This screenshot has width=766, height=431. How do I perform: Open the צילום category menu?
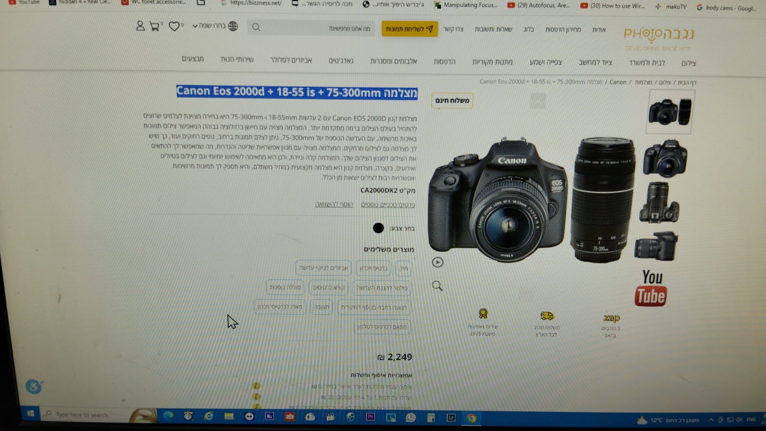(688, 63)
